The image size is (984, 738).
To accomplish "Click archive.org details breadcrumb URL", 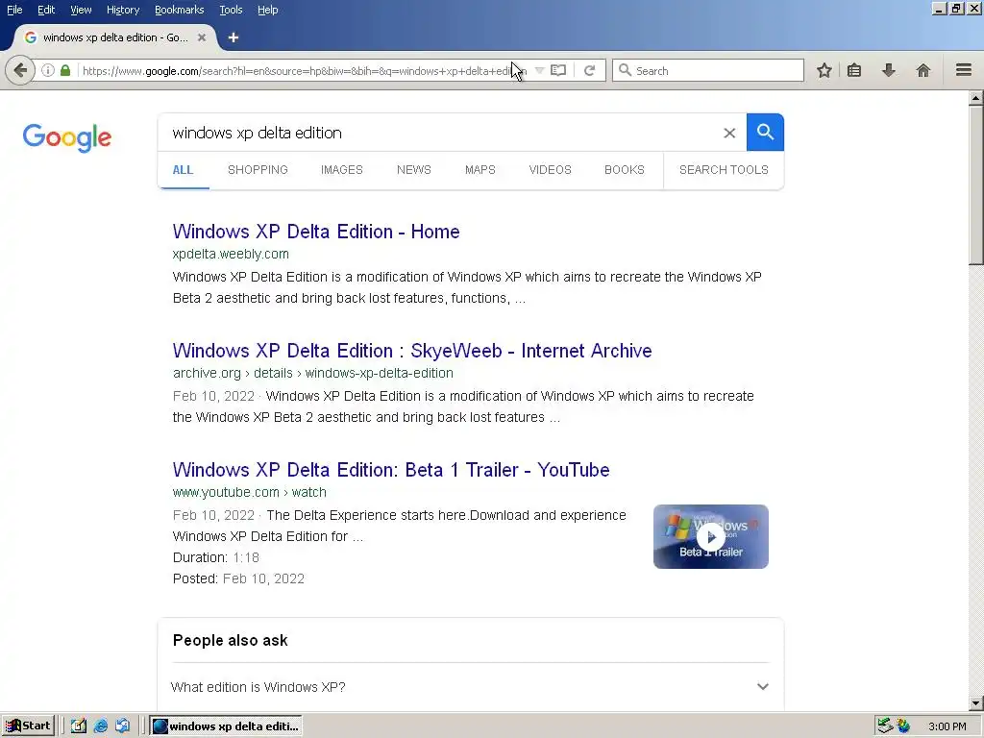I will [x=313, y=374].
